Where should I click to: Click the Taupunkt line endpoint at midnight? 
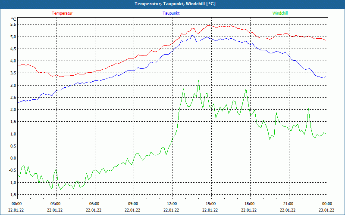[326, 77]
